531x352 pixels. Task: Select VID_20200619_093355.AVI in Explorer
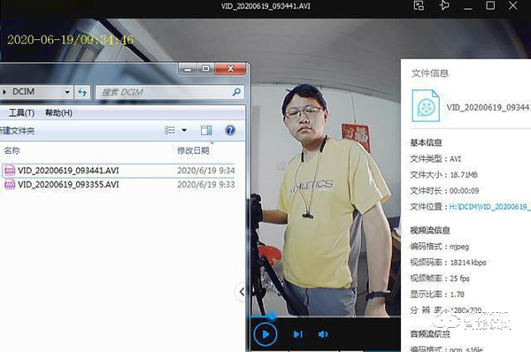[x=119, y=185]
